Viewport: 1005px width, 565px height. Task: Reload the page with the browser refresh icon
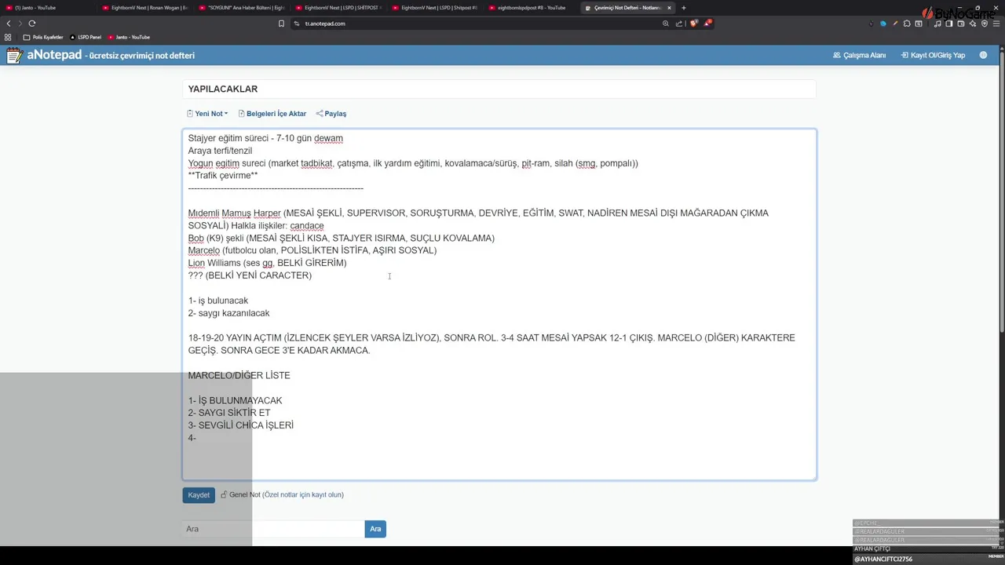(x=32, y=24)
